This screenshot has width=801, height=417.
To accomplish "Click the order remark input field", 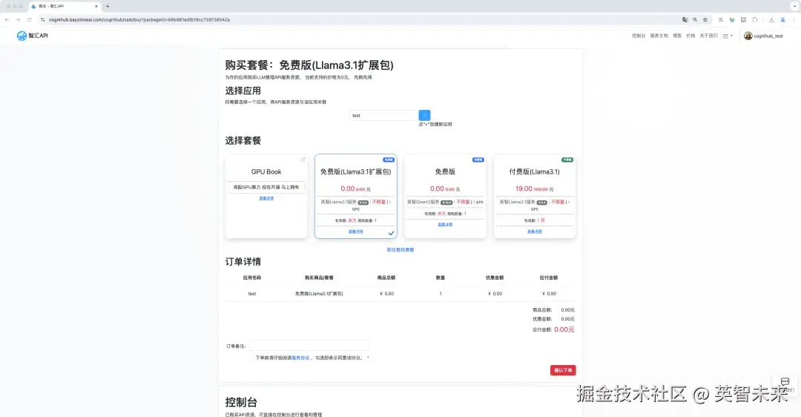I will coord(309,346).
